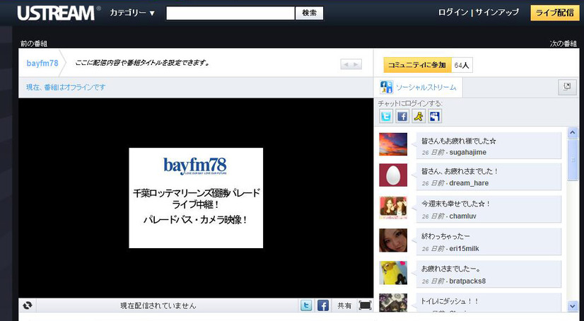Click the right arrow in title bar
The height and width of the screenshot is (321, 584).
click(x=356, y=64)
